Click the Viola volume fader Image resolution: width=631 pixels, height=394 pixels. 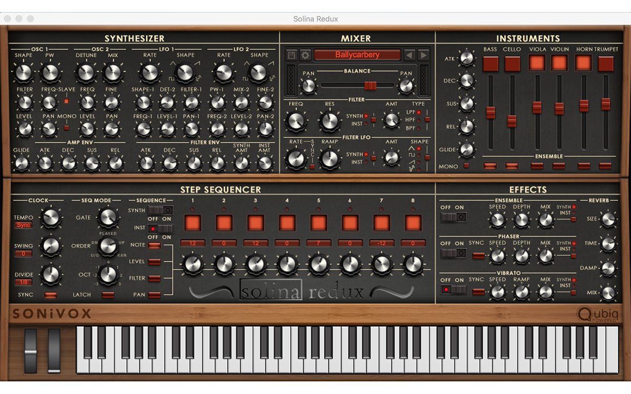click(x=538, y=108)
